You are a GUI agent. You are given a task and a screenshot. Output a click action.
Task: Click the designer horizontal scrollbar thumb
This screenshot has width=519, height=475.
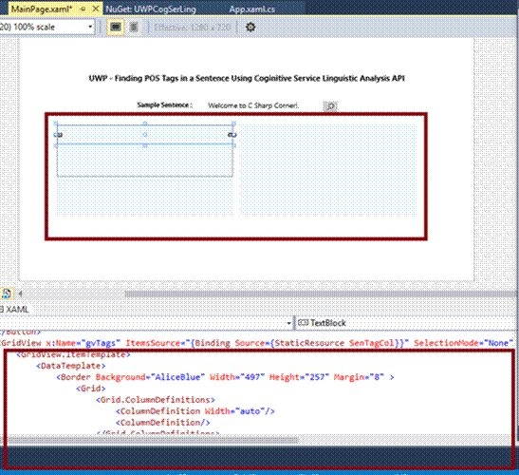coord(321,294)
